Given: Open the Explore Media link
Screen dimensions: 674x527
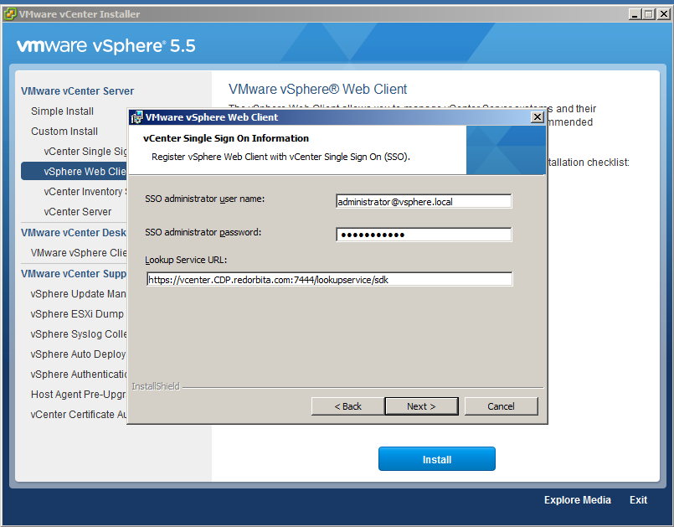Looking at the screenshot, I should tap(577, 500).
